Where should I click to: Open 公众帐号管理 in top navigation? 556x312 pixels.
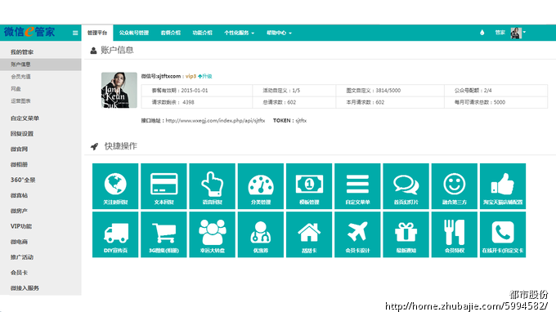pyautogui.click(x=133, y=33)
